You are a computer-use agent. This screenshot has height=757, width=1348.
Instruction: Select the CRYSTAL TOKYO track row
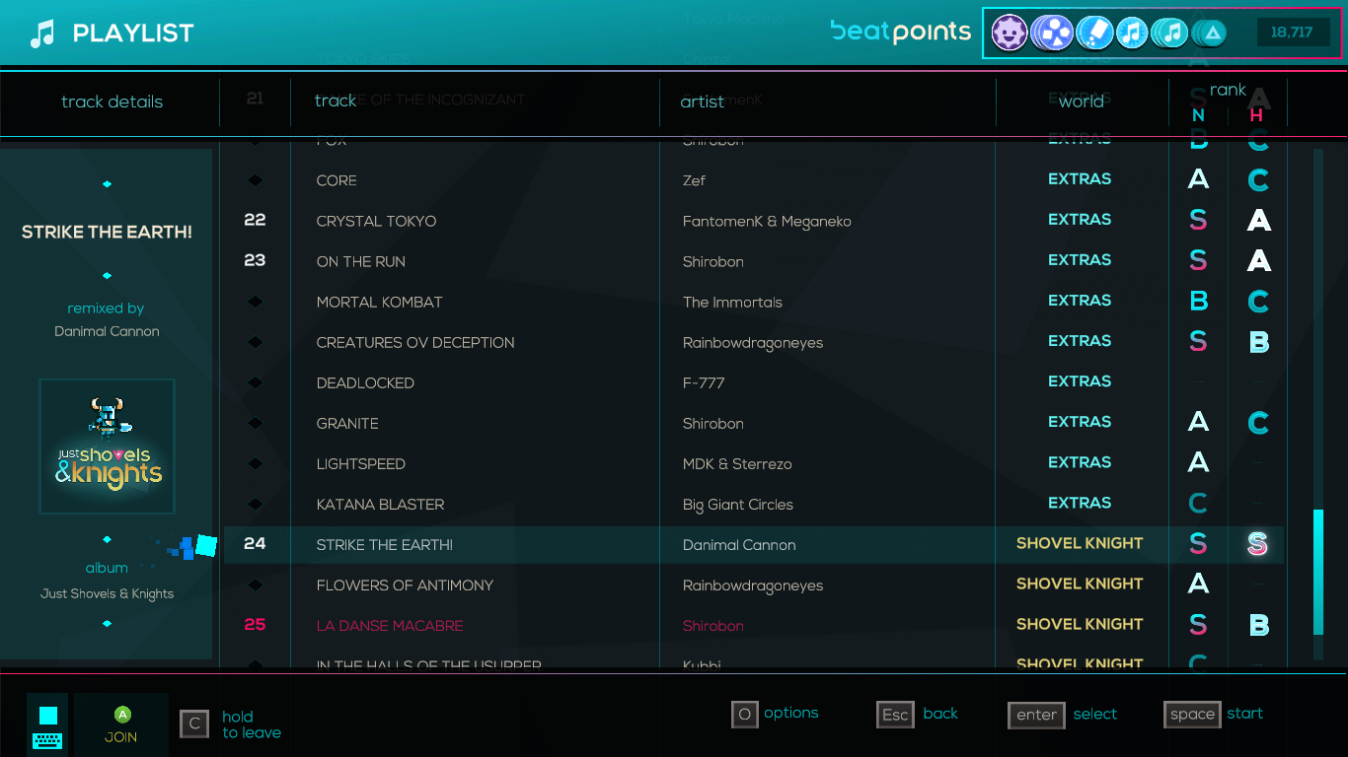tap(754, 221)
